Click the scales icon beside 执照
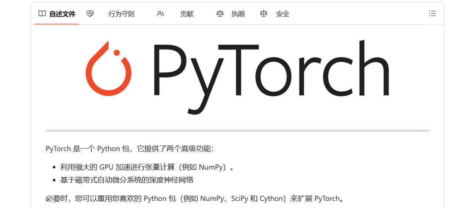This screenshot has height=208, width=449. (x=220, y=14)
